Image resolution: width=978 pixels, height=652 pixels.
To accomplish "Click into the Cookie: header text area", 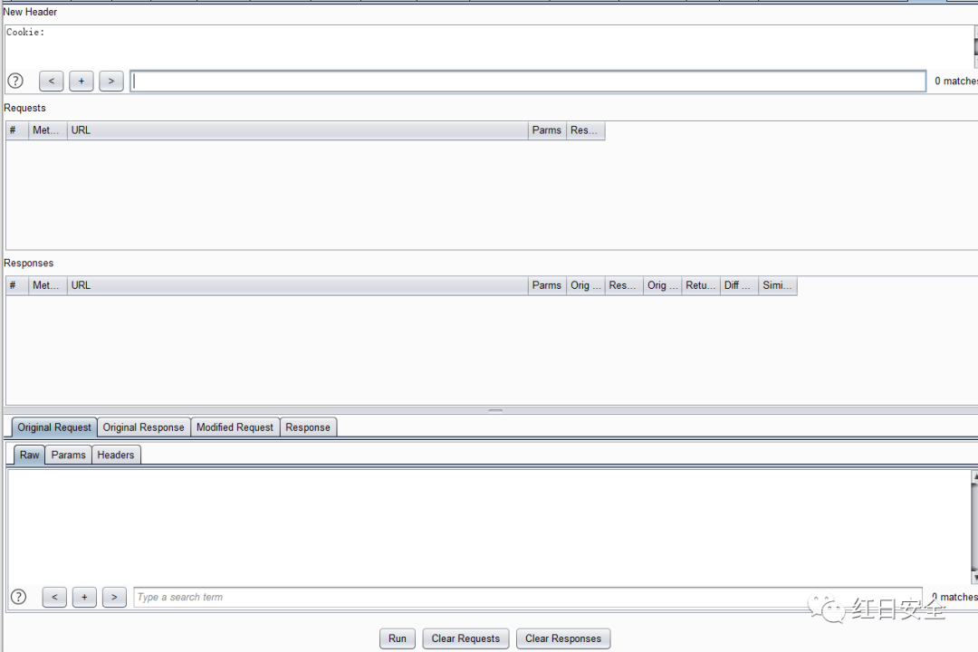I will pyautogui.click(x=490, y=45).
